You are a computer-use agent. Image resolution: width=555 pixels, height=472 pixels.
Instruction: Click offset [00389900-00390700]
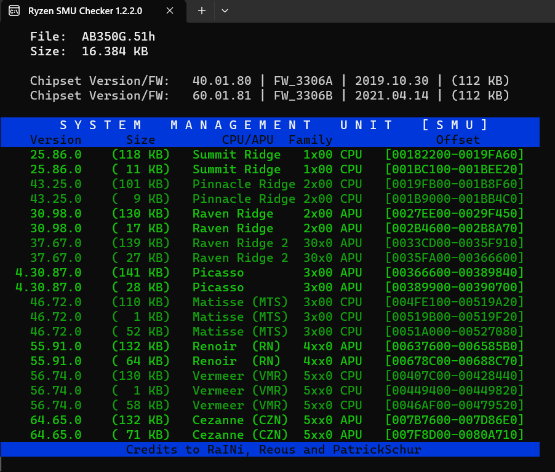pyautogui.click(x=455, y=287)
